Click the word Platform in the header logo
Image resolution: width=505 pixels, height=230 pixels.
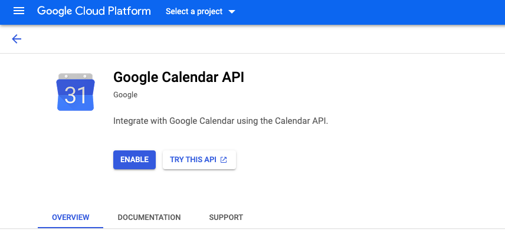point(129,11)
